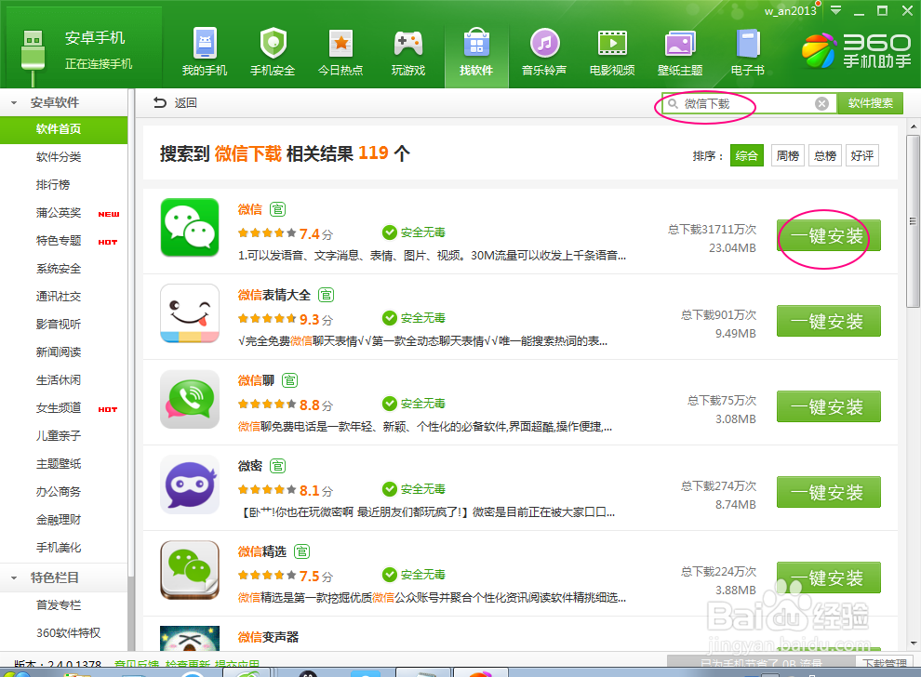Open the title bar dropdown menu arrow
Image resolution: width=921 pixels, height=677 pixels.
tap(835, 11)
